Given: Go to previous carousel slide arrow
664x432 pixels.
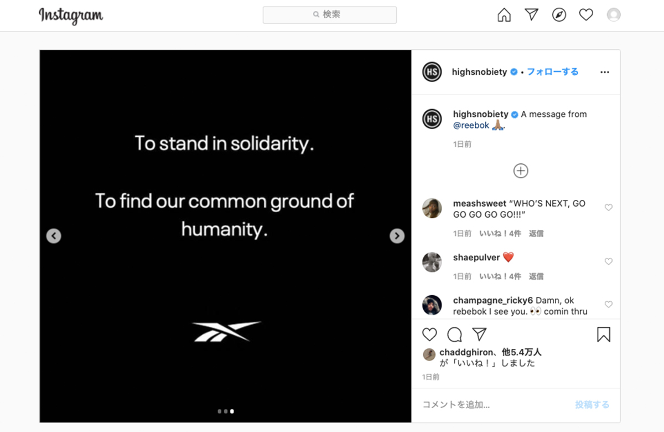Looking at the screenshot, I should coord(53,236).
